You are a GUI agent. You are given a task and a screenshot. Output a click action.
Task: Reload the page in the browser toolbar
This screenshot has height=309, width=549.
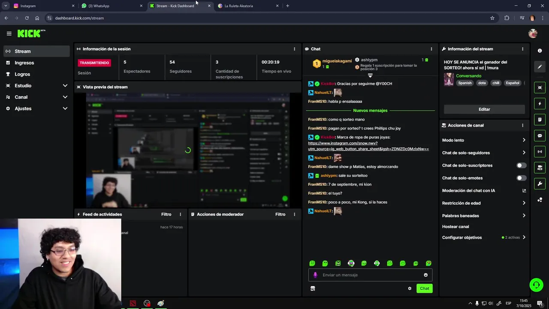click(x=27, y=18)
